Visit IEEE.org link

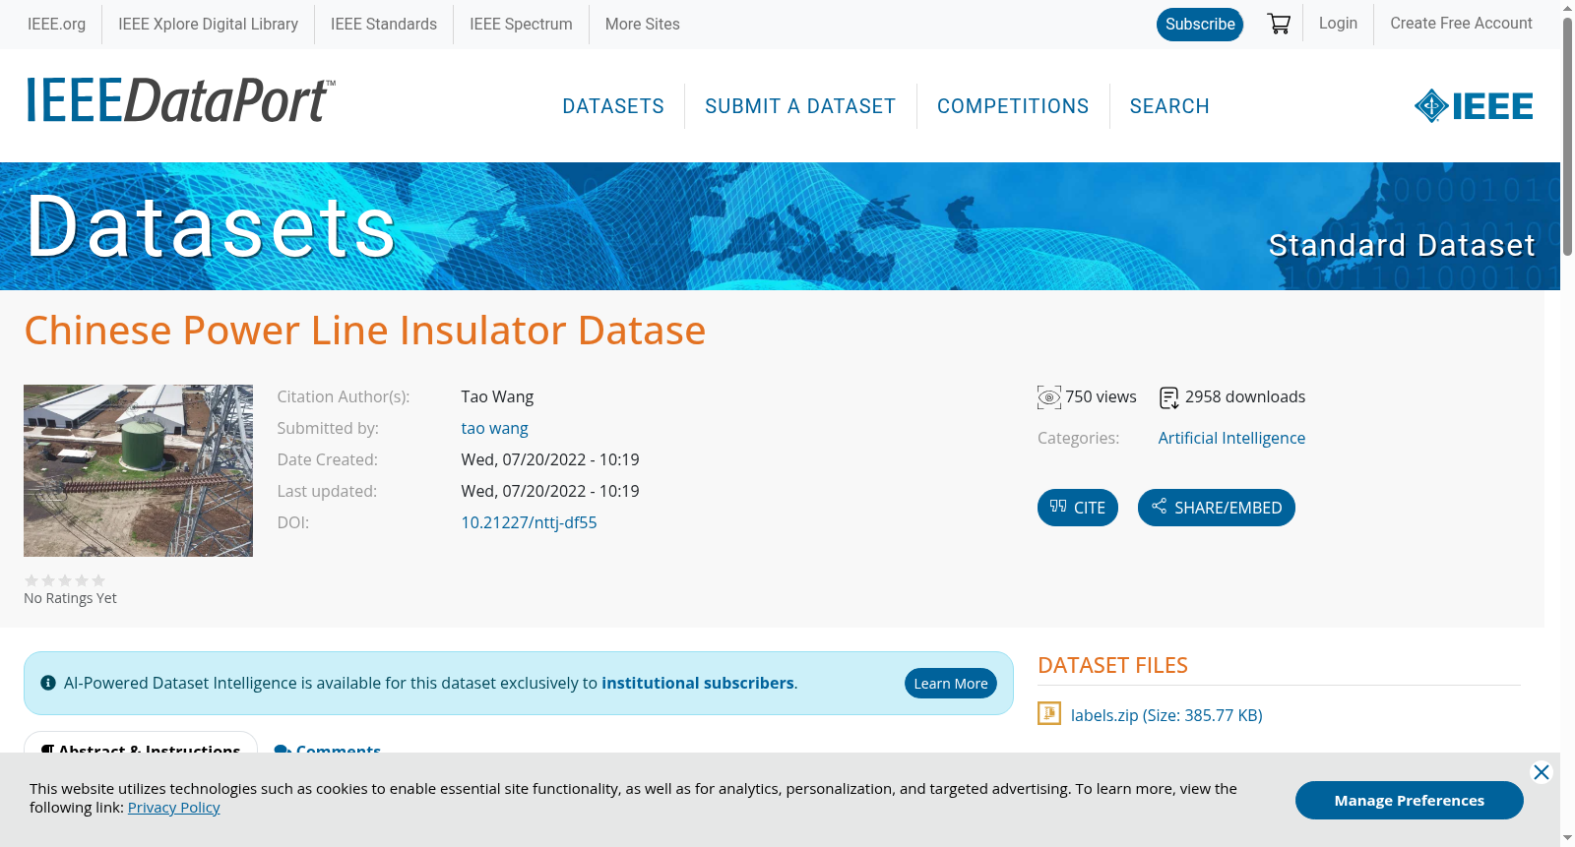point(56,24)
